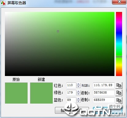Click the RGB text field
127x118 pixels.
(104, 85)
